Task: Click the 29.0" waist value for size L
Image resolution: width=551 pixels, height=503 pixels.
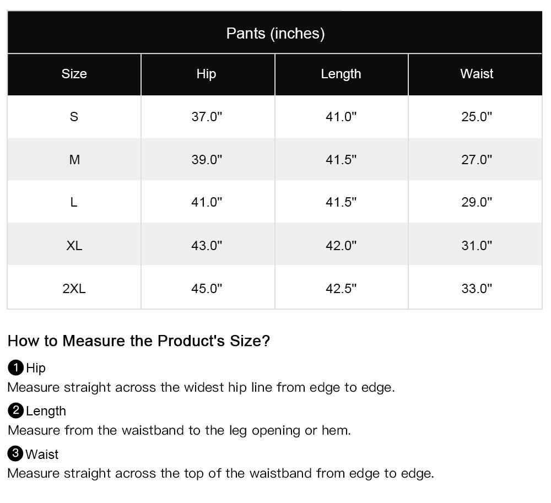Action: pyautogui.click(x=477, y=203)
